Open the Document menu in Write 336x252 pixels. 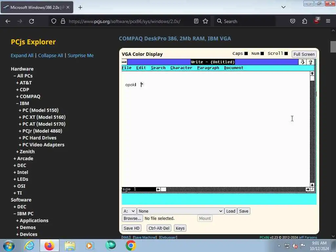click(234, 68)
